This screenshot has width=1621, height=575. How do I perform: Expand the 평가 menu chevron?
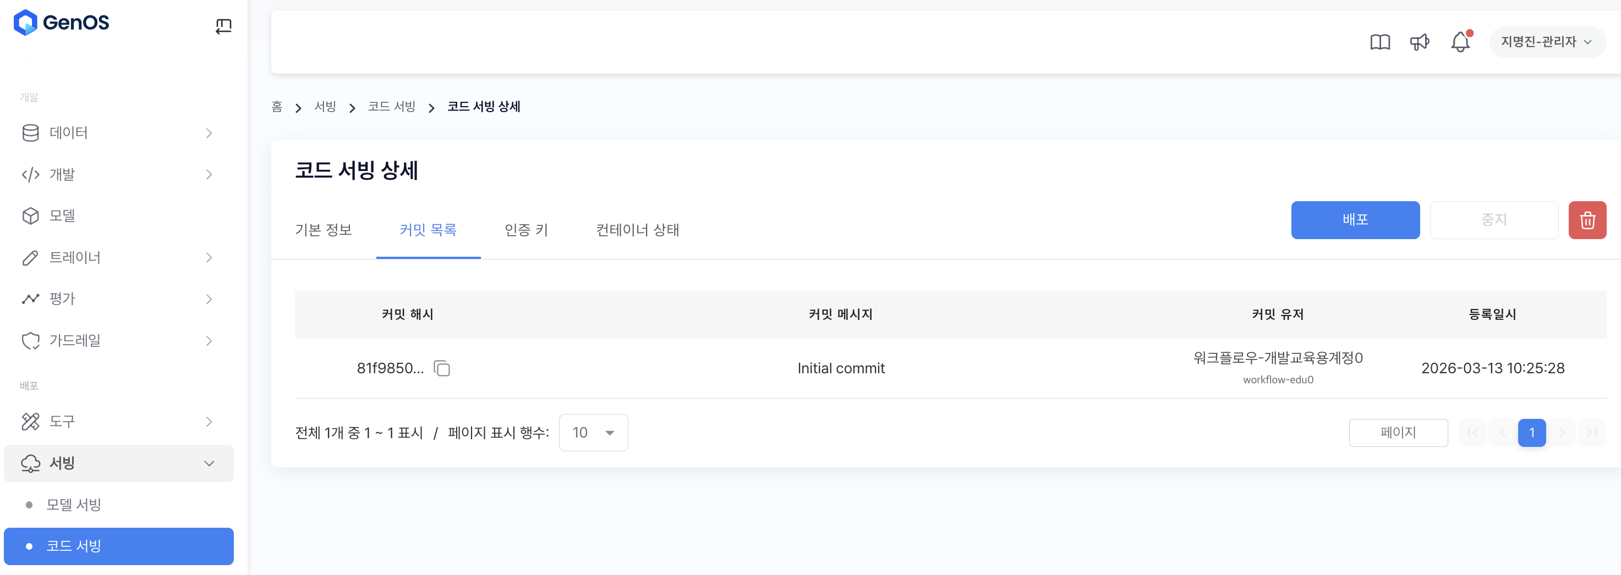(209, 299)
